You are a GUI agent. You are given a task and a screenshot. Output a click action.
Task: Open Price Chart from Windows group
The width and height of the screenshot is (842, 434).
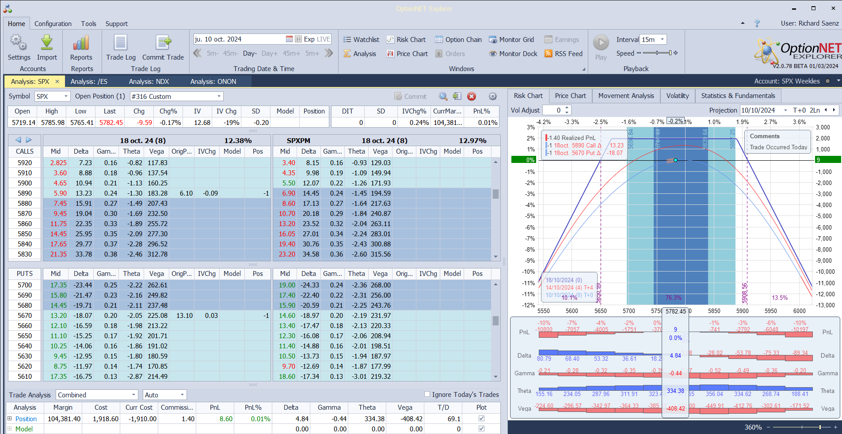[407, 54]
